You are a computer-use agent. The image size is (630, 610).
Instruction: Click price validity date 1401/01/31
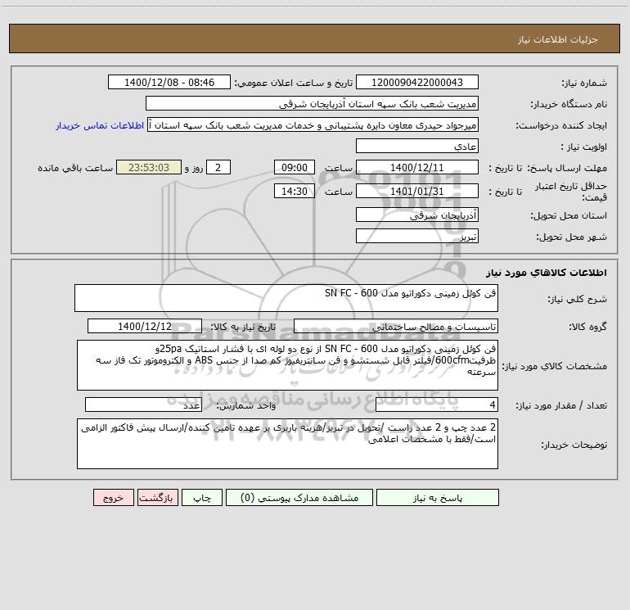coord(417,191)
